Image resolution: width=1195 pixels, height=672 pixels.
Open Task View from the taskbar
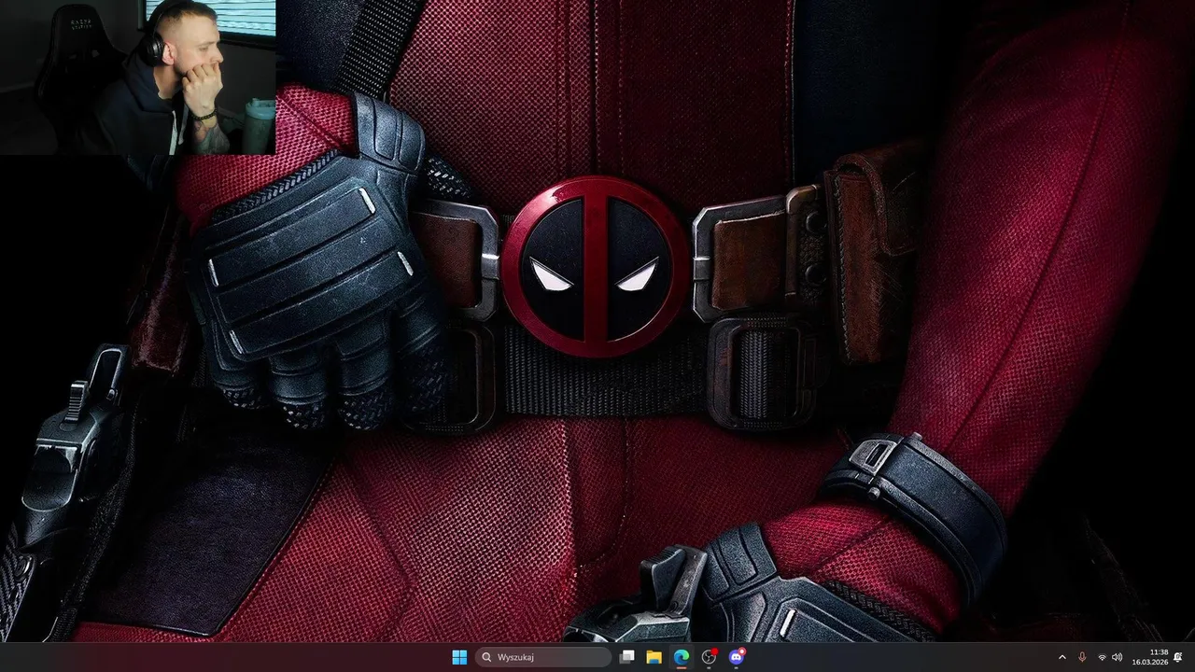(627, 657)
